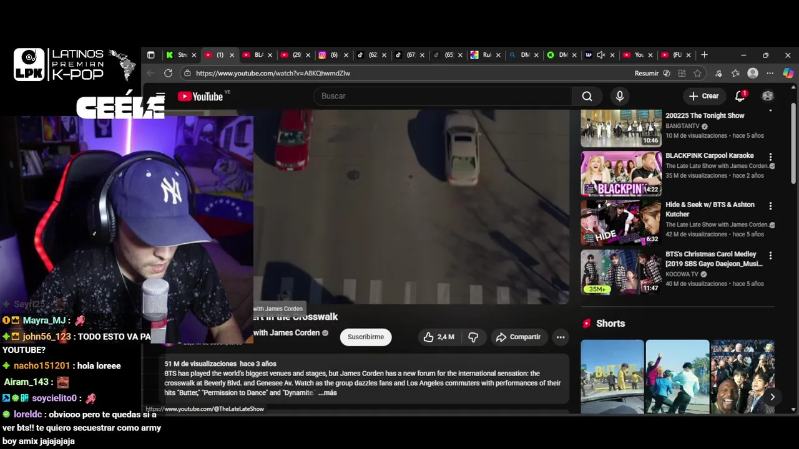Screen dimensions: 799x449
Task: Click the video player area
Action: point(411,207)
